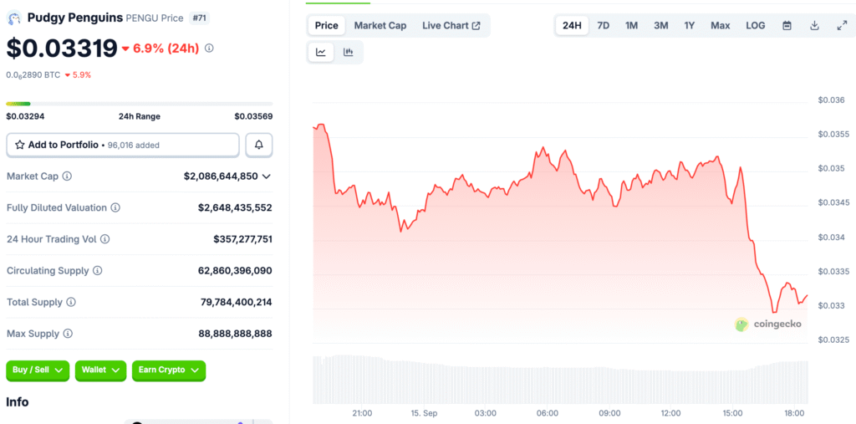Switch to candlestick chart view icon

coord(349,53)
